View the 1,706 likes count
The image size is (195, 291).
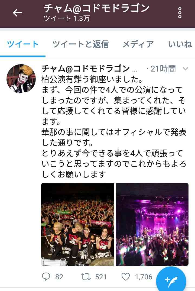144,277
